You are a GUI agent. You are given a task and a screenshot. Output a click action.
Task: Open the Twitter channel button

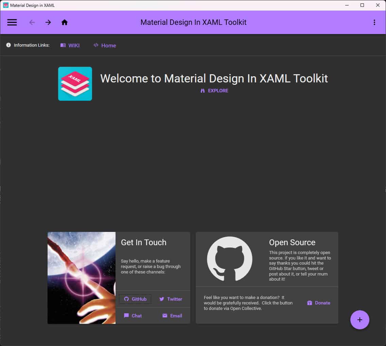tap(171, 299)
